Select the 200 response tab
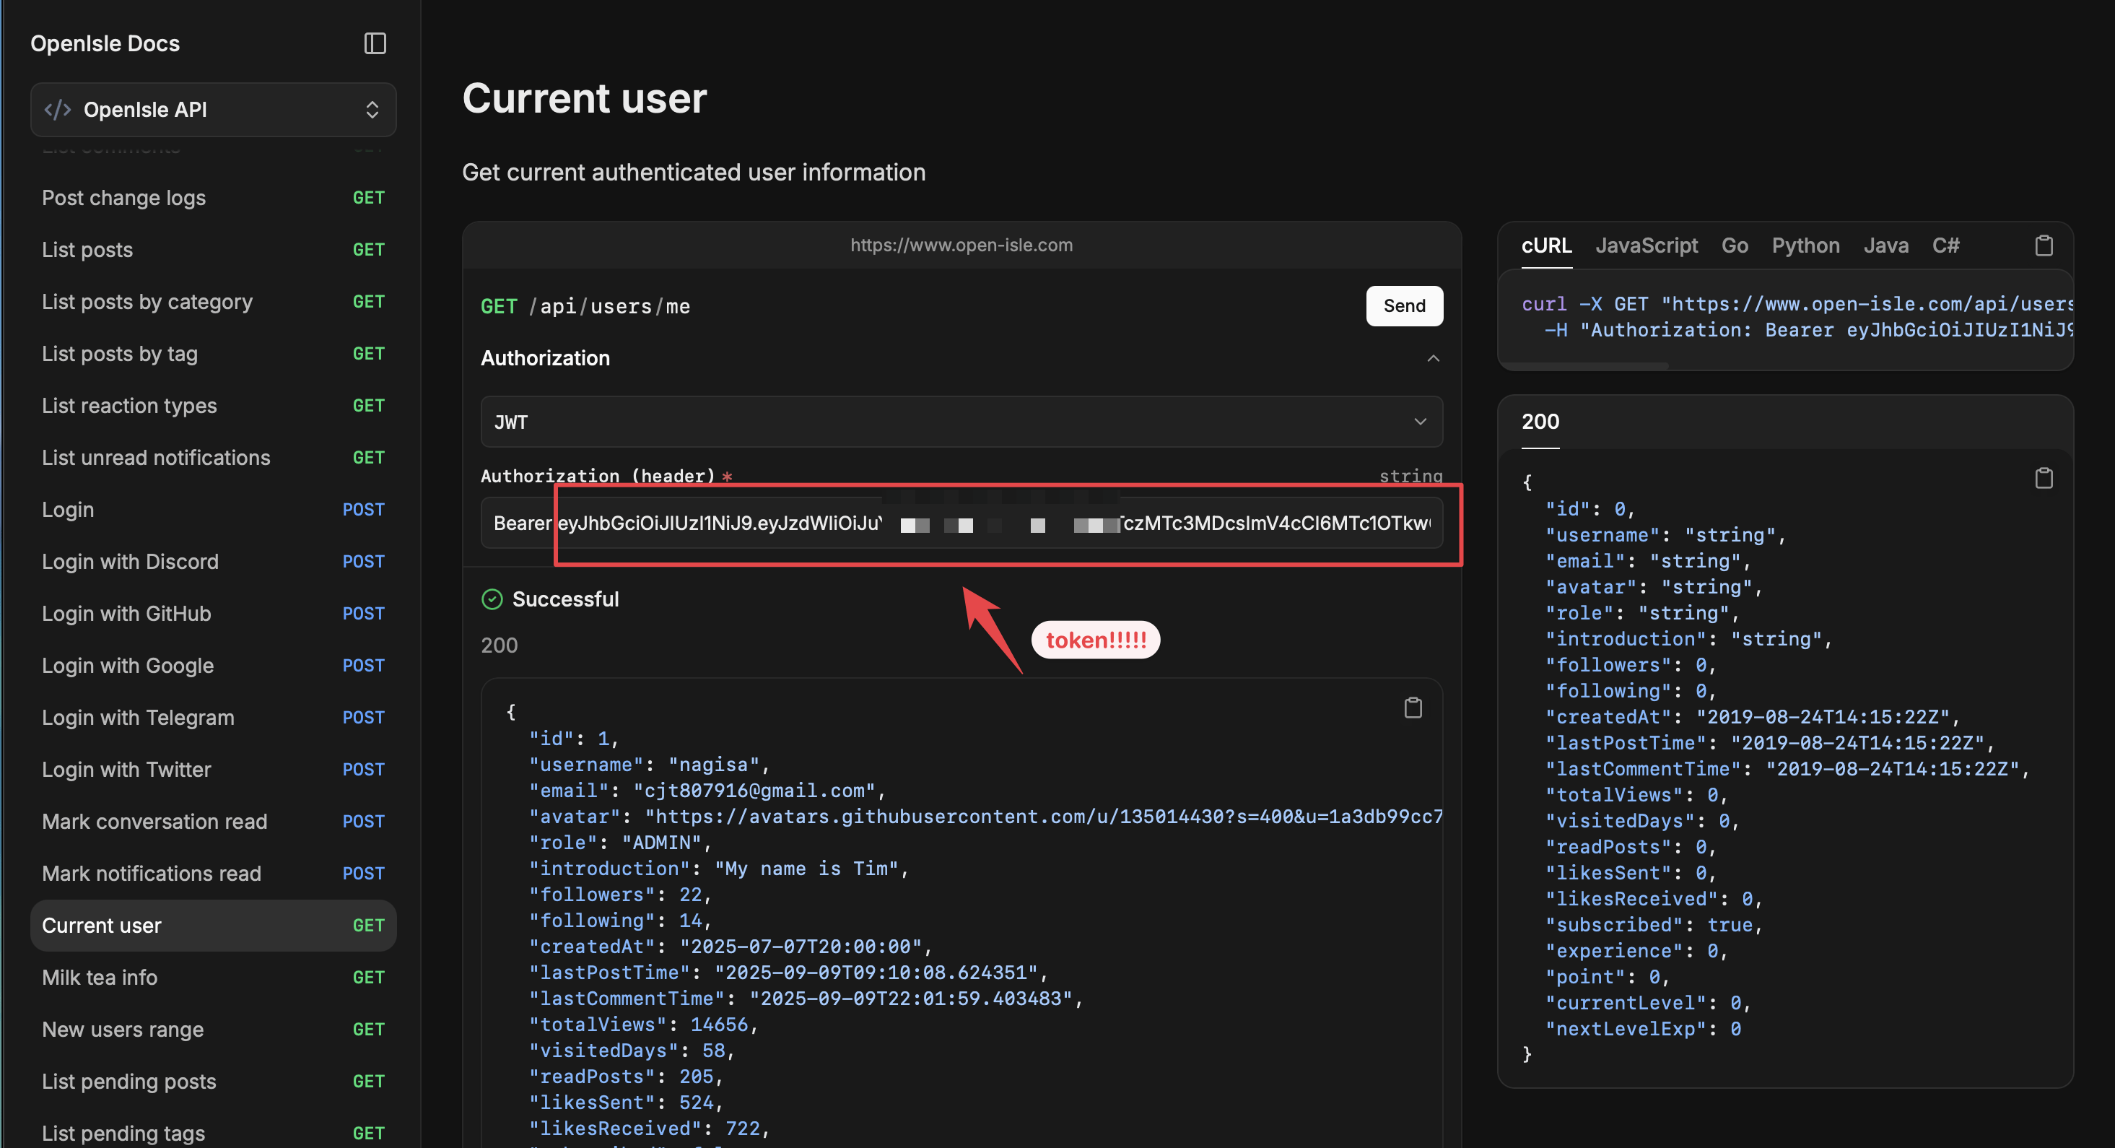Viewport: 2115px width, 1148px height. pos(1540,422)
